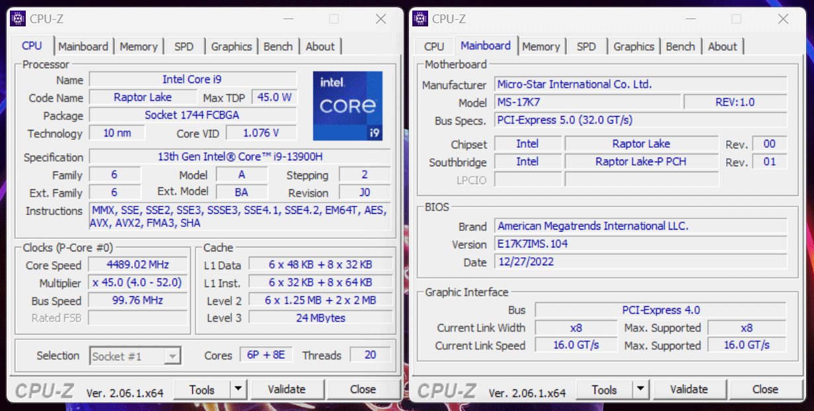Click Bus Specs. value PCI-Express 5.0

641,120
